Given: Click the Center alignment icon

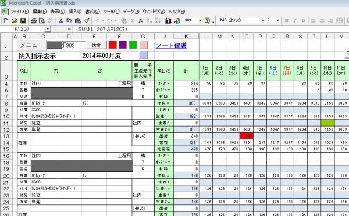Looking at the screenshot, I should [x=322, y=21].
